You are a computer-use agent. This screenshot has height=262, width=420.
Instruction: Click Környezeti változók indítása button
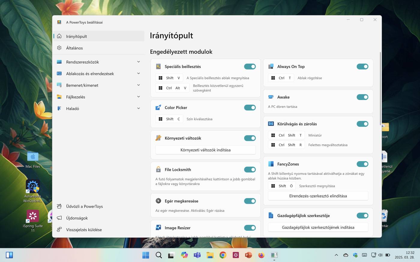point(205,150)
